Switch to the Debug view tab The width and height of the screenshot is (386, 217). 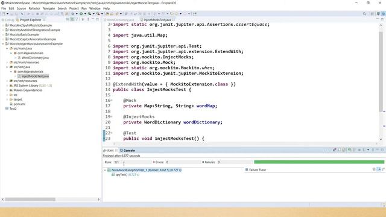coord(8,20)
